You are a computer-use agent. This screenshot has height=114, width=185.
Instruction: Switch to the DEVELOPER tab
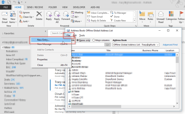coord(79,7)
